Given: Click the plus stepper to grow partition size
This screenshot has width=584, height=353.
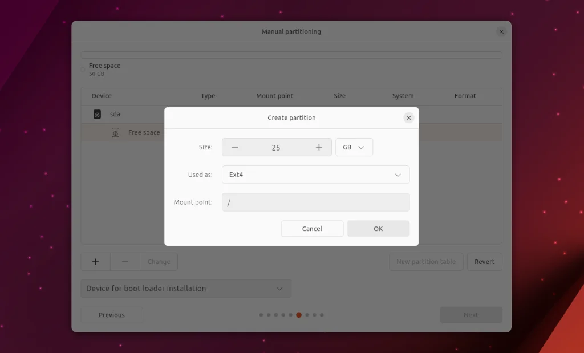Looking at the screenshot, I should click(319, 147).
